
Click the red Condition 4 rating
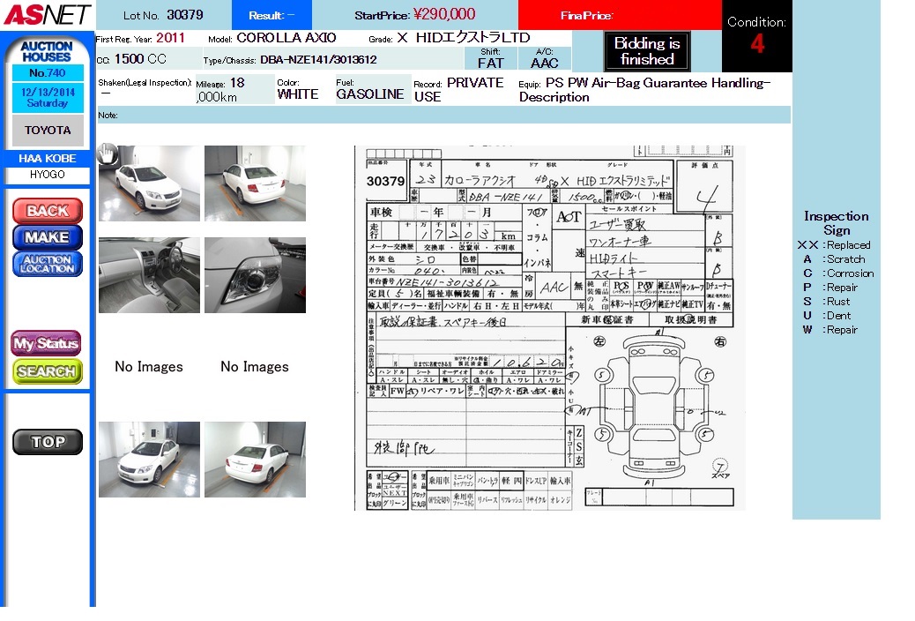(x=756, y=44)
